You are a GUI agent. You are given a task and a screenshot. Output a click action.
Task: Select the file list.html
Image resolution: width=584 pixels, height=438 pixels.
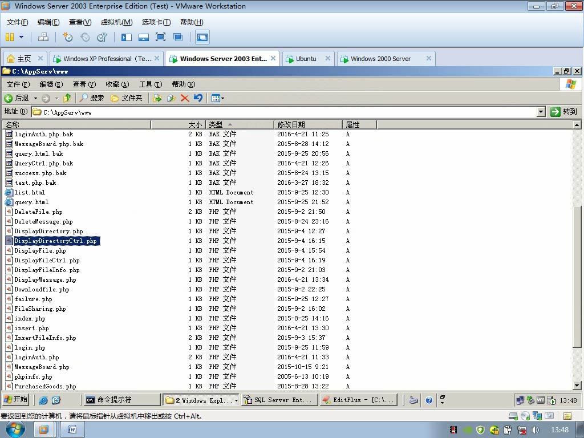tap(30, 193)
